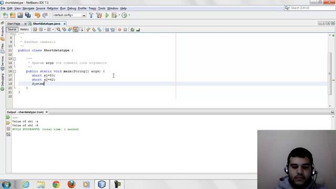Click Windows Start orb
The height and width of the screenshot is (189, 336).
(x=6, y=184)
